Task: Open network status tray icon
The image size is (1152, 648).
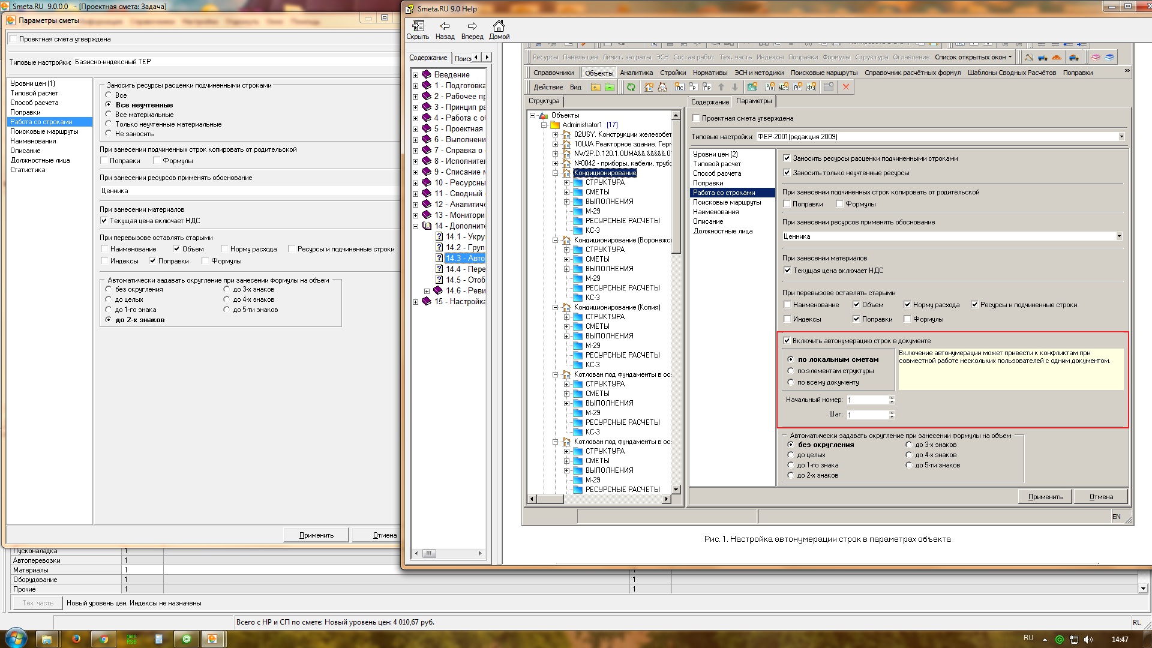Action: 1074,640
